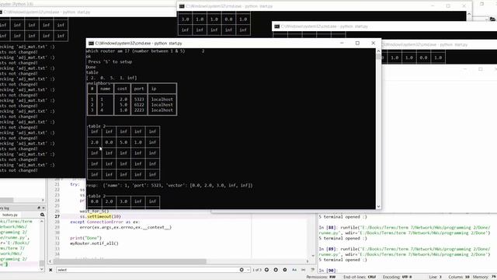Minimize the front cmd.exe window
This screenshot has height=280, width=497.
coord(342,44)
